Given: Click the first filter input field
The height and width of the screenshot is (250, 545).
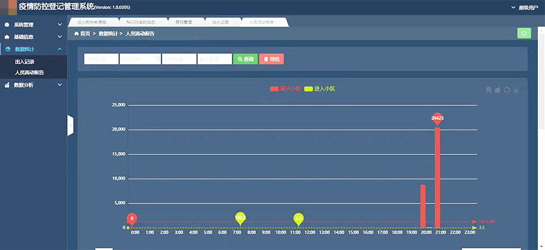Looking at the screenshot, I should point(101,59).
